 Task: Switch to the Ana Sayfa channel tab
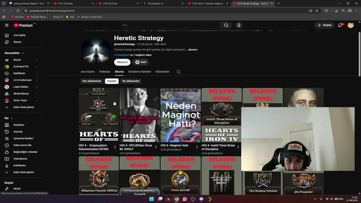[88, 72]
